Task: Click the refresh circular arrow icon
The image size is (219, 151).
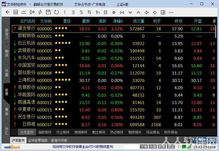Action: [x=56, y=12]
